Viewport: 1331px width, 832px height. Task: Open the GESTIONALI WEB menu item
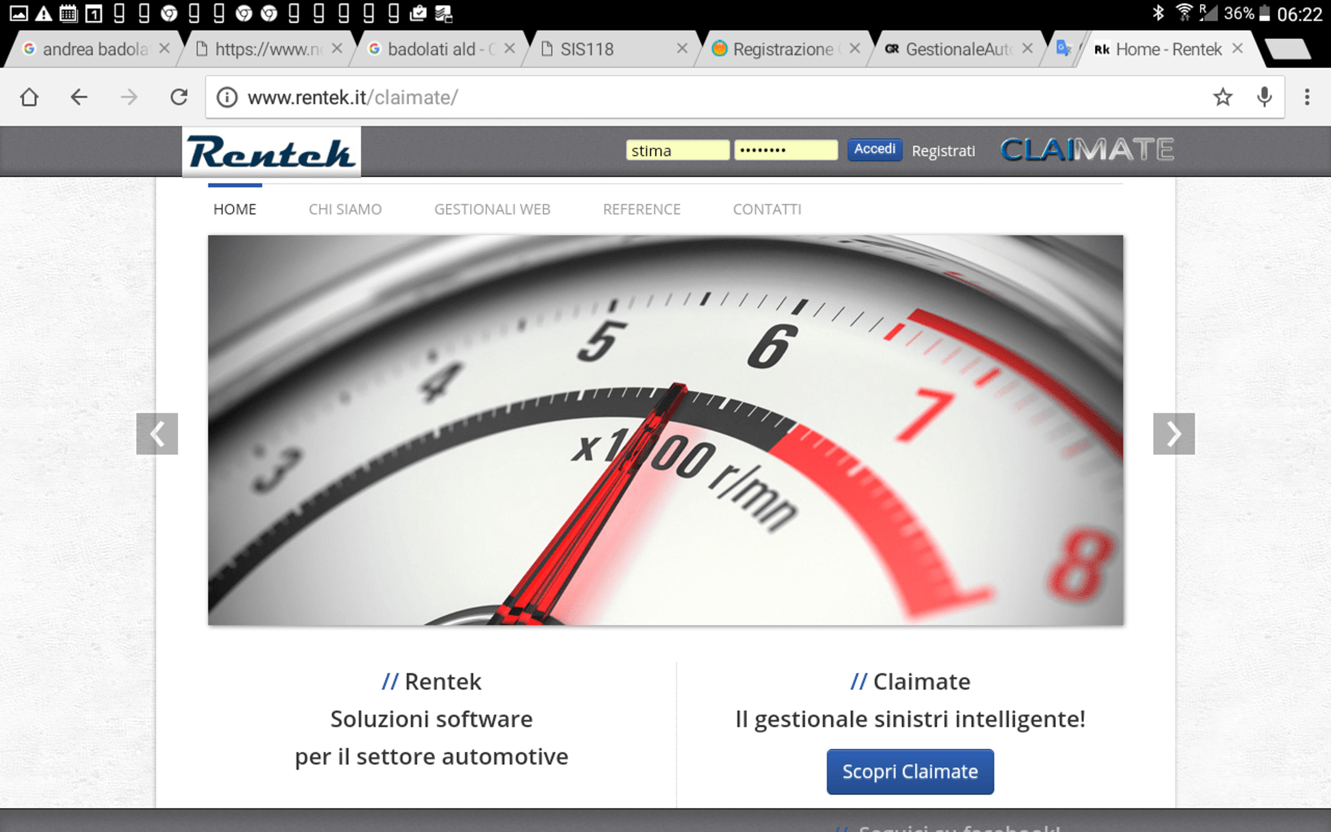[x=492, y=209]
